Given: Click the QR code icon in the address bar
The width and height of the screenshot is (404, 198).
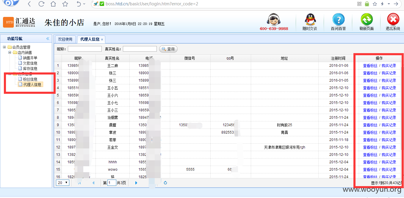Looking at the screenshot, I should 359,4.
